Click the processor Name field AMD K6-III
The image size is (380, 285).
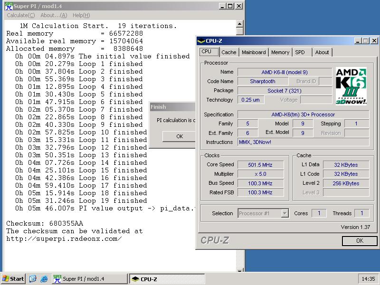[285, 72]
